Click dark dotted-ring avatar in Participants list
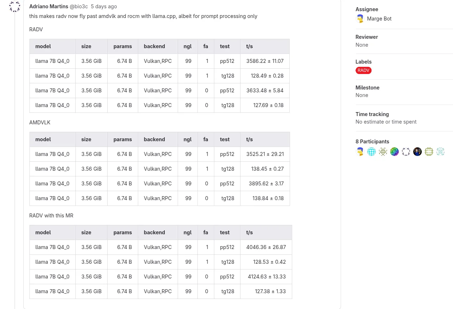 406,152
